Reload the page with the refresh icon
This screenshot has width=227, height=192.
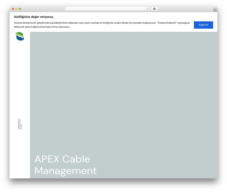coord(148,9)
